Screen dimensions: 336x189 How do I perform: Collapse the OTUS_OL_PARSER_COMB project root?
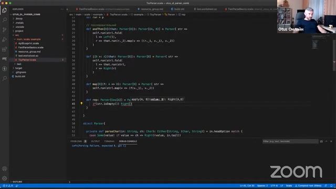(26, 14)
